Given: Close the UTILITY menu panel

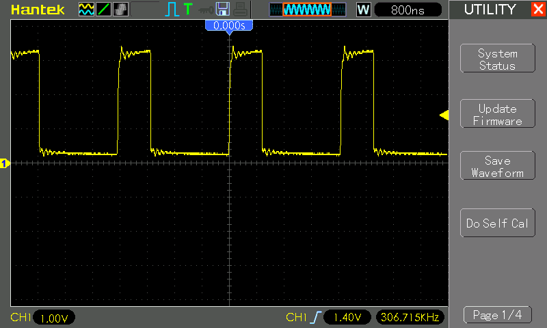Looking at the screenshot, I should click(537, 10).
